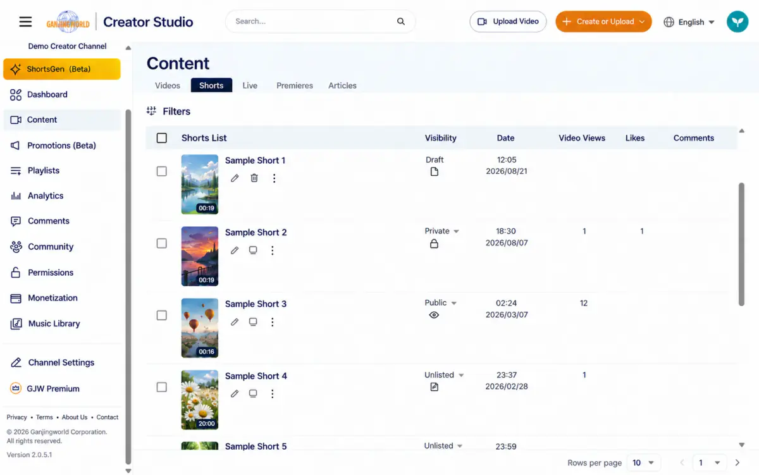The image size is (759, 475).
Task: Select the Shorts tab
Action: click(211, 85)
